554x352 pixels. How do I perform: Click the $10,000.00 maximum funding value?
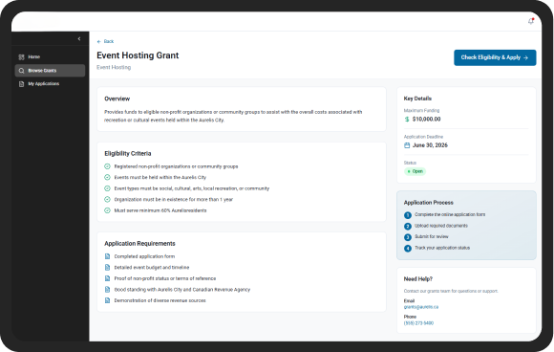click(426, 120)
